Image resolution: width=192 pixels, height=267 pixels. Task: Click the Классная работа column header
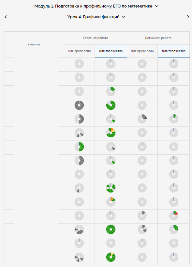tap(95, 38)
